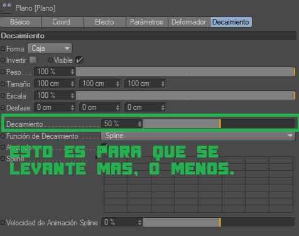299x236 pixels.
Task: Open the Coord. tab
Action: (x=63, y=22)
